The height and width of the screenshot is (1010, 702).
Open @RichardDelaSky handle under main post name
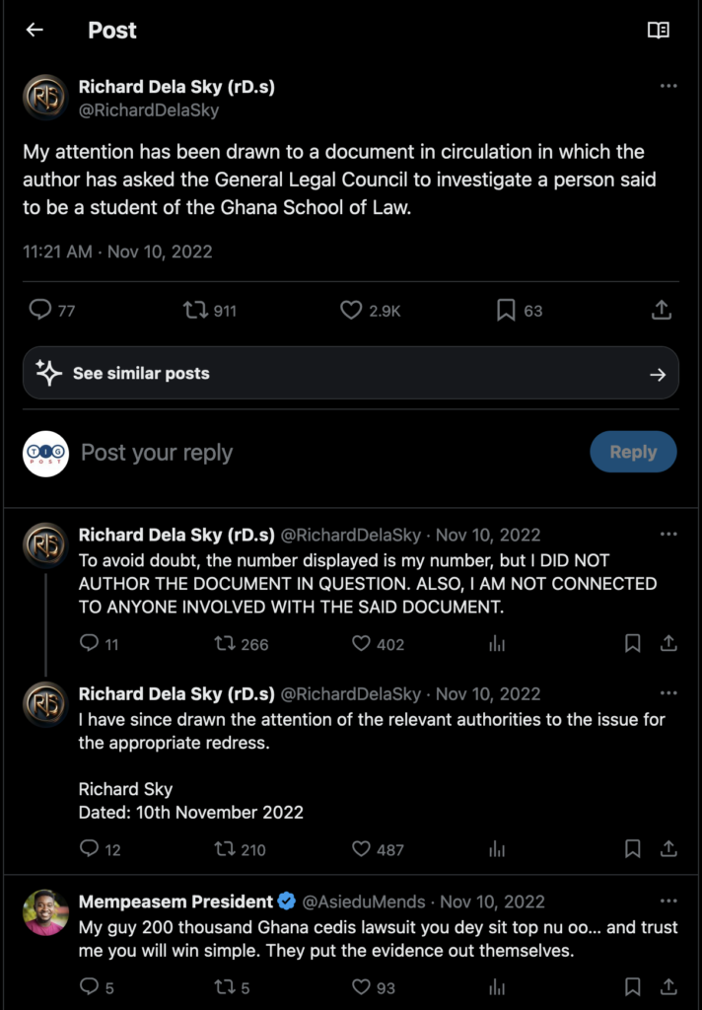[x=149, y=110]
